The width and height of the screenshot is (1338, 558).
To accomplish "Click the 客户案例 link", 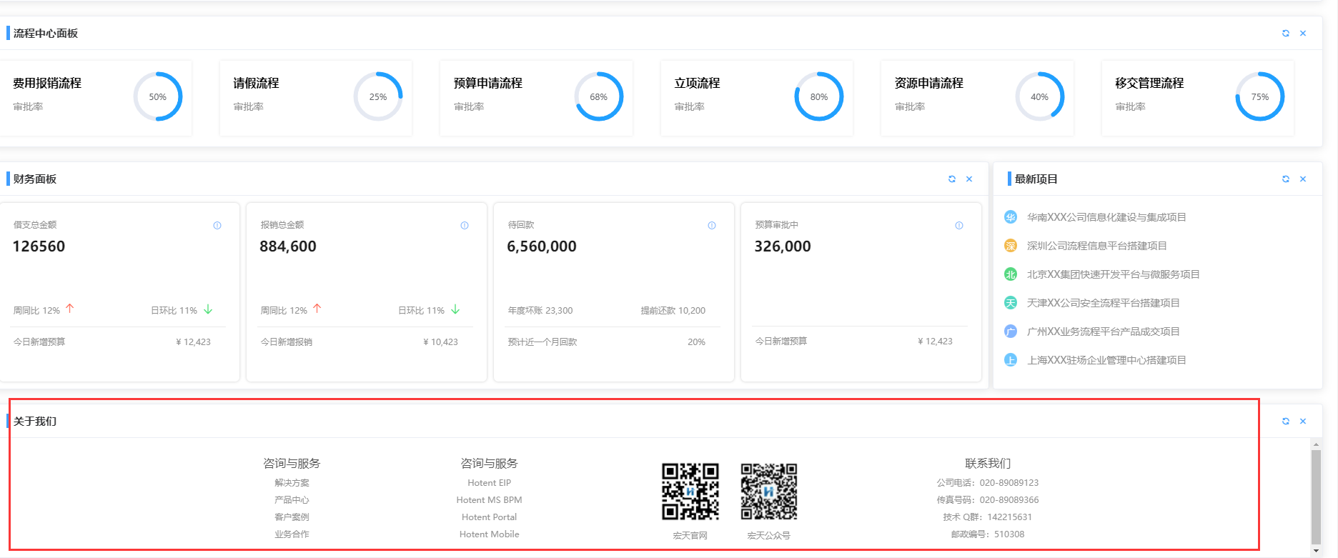I will 292,517.
